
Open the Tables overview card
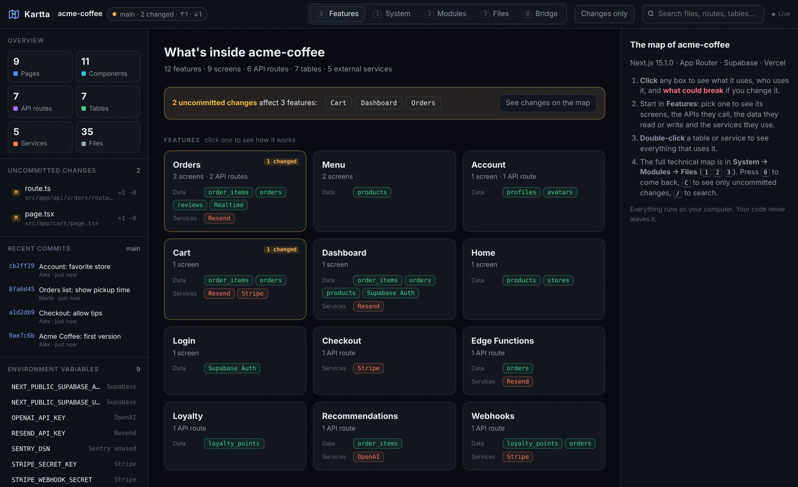(x=108, y=102)
